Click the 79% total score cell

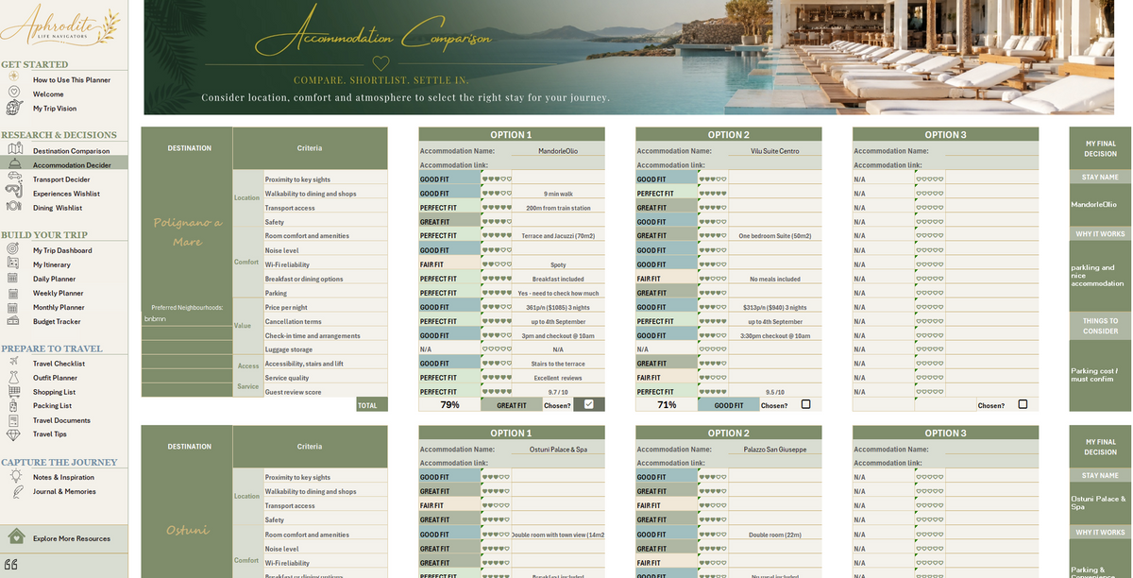(449, 404)
